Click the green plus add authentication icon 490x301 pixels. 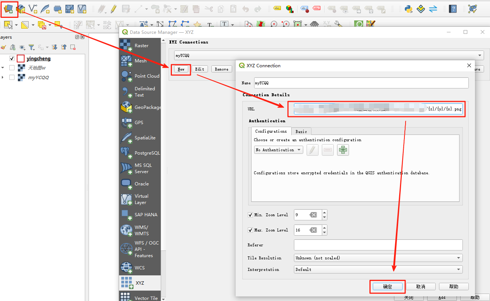point(343,150)
